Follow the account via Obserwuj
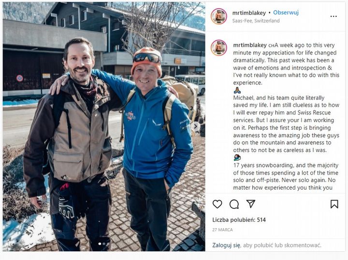Viewport: 348px width, 260px height. 286,13
